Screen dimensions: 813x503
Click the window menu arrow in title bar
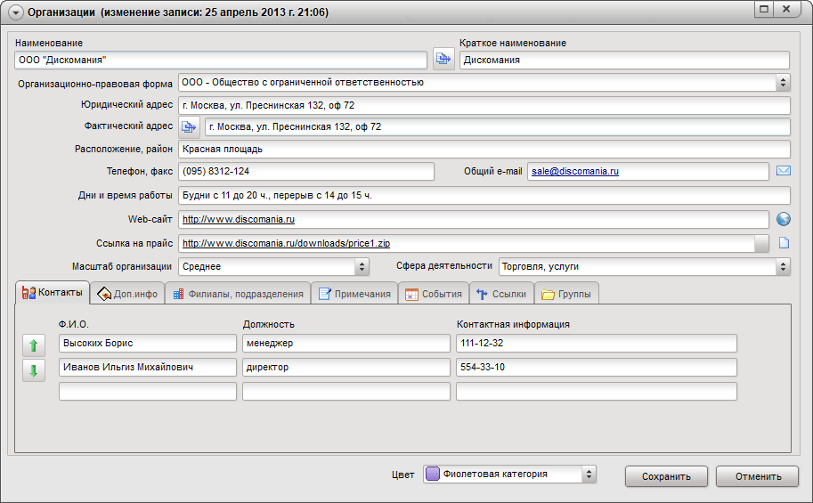[15, 12]
